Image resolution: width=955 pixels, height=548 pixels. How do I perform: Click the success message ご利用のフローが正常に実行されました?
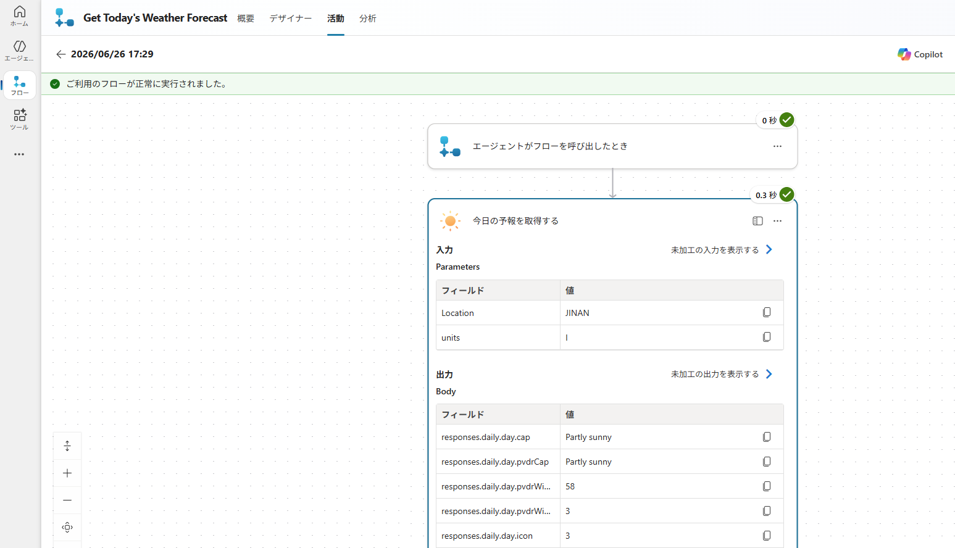tap(146, 84)
